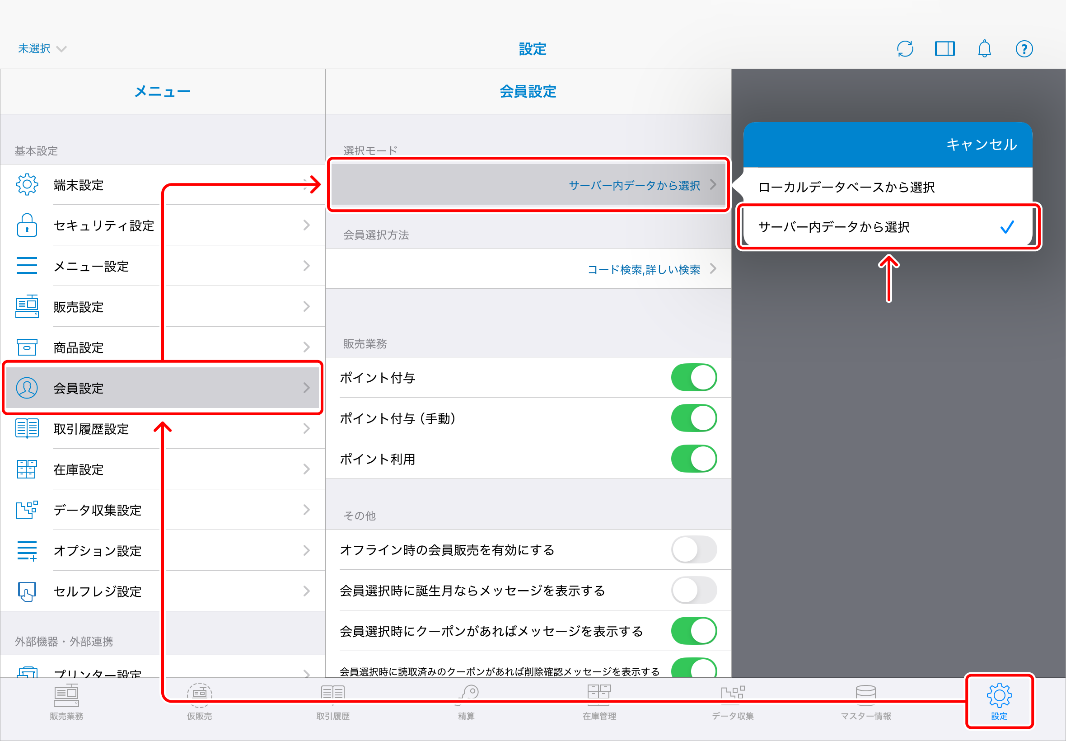Enable オフライン時の会員販売を有効にする toggle
The height and width of the screenshot is (741, 1066).
point(693,550)
